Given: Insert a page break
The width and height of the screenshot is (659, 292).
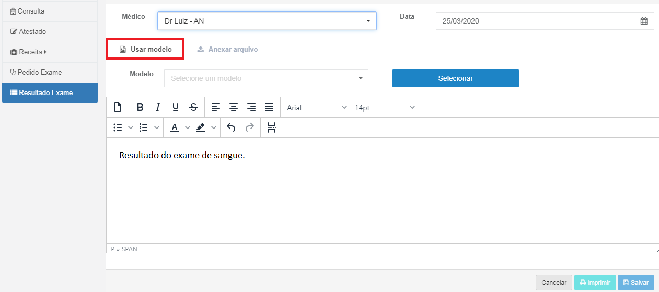Looking at the screenshot, I should click(272, 127).
